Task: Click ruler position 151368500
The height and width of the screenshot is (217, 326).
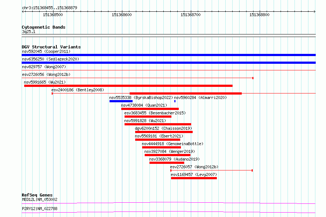Action: (53, 15)
